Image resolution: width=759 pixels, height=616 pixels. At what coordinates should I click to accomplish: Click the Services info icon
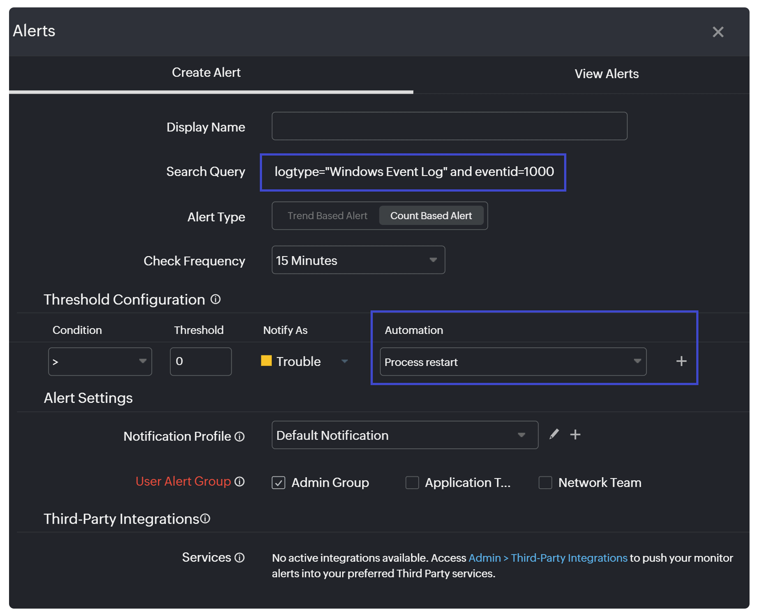[x=240, y=558]
